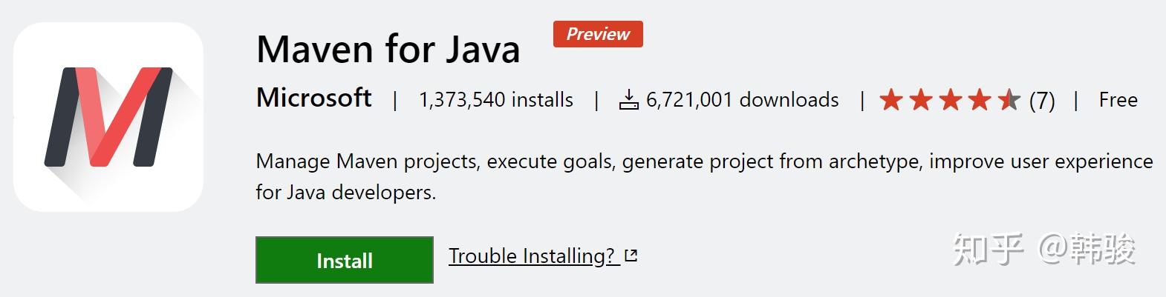Open the (7) reviews count
This screenshot has height=297, width=1166.
[x=1042, y=101]
